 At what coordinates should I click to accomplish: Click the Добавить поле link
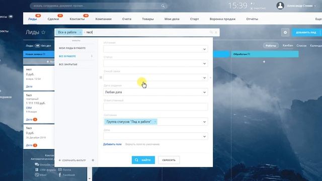[112, 144]
